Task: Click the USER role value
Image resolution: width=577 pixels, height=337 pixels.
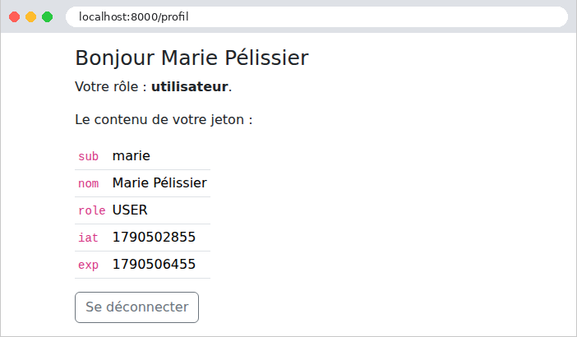Action: (130, 210)
